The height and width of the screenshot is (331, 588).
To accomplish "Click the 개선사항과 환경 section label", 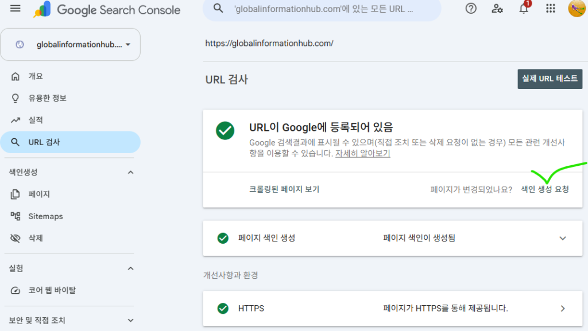I will pos(231,275).
